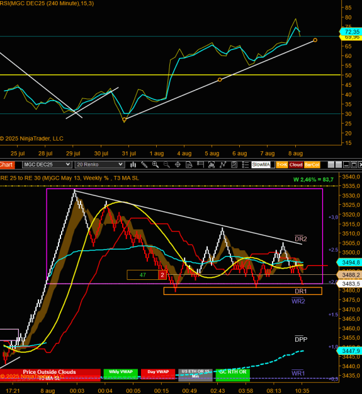The width and height of the screenshot is (362, 394).
Task: Minimize the chart window
Action: click(346, 165)
